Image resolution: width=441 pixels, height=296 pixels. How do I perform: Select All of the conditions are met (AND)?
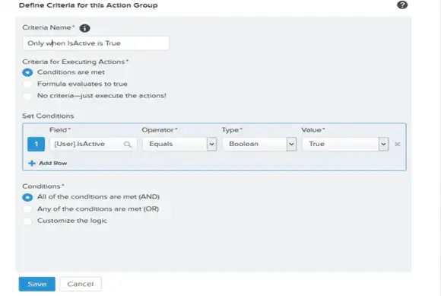pos(27,197)
